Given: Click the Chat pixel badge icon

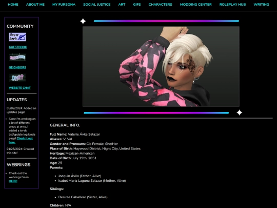Looking at the screenshot, I should click(x=17, y=78).
